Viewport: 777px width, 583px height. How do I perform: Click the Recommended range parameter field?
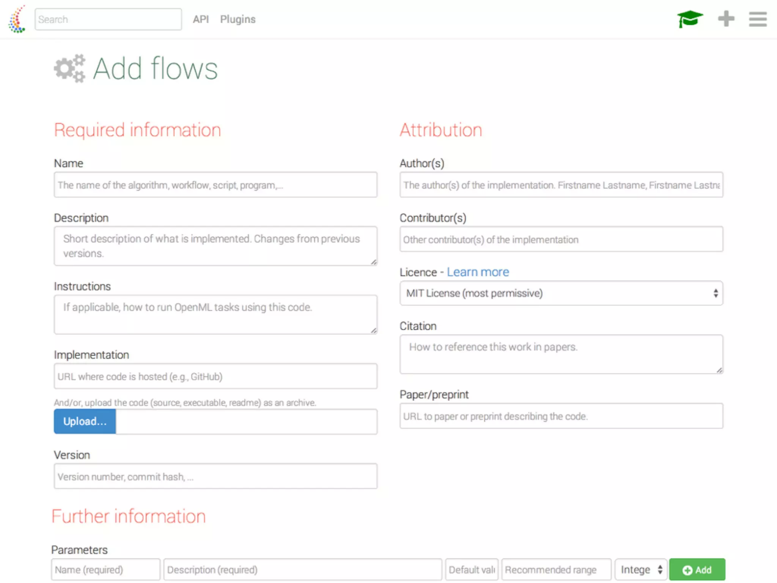point(556,569)
